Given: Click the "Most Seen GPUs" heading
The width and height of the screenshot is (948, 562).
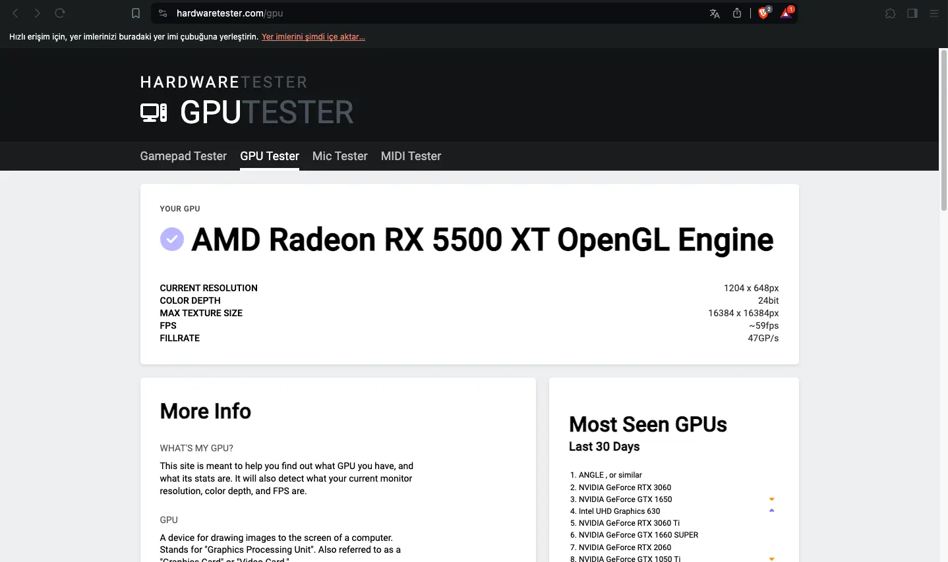Looking at the screenshot, I should coord(648,424).
